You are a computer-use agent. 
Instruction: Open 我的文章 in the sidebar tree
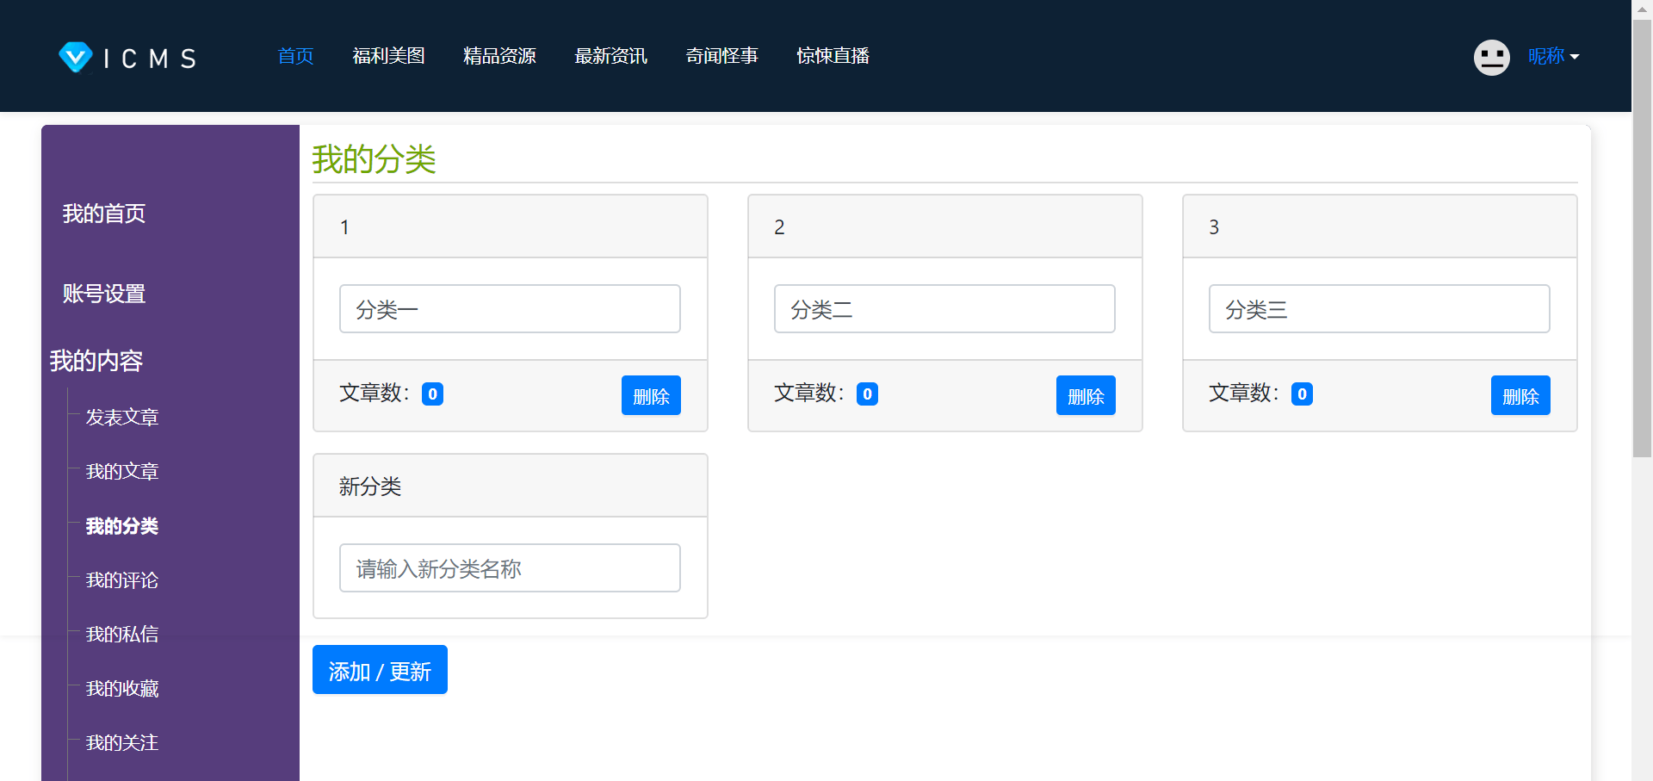coord(122,472)
